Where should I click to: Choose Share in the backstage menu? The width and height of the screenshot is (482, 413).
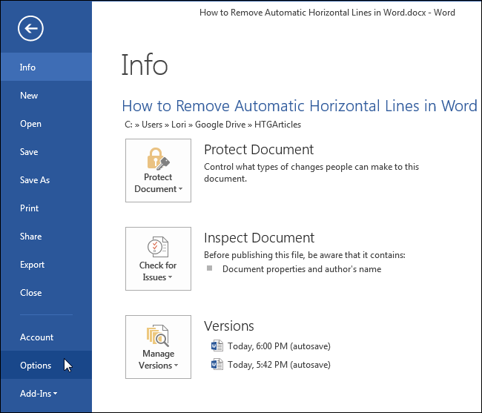[30, 237]
